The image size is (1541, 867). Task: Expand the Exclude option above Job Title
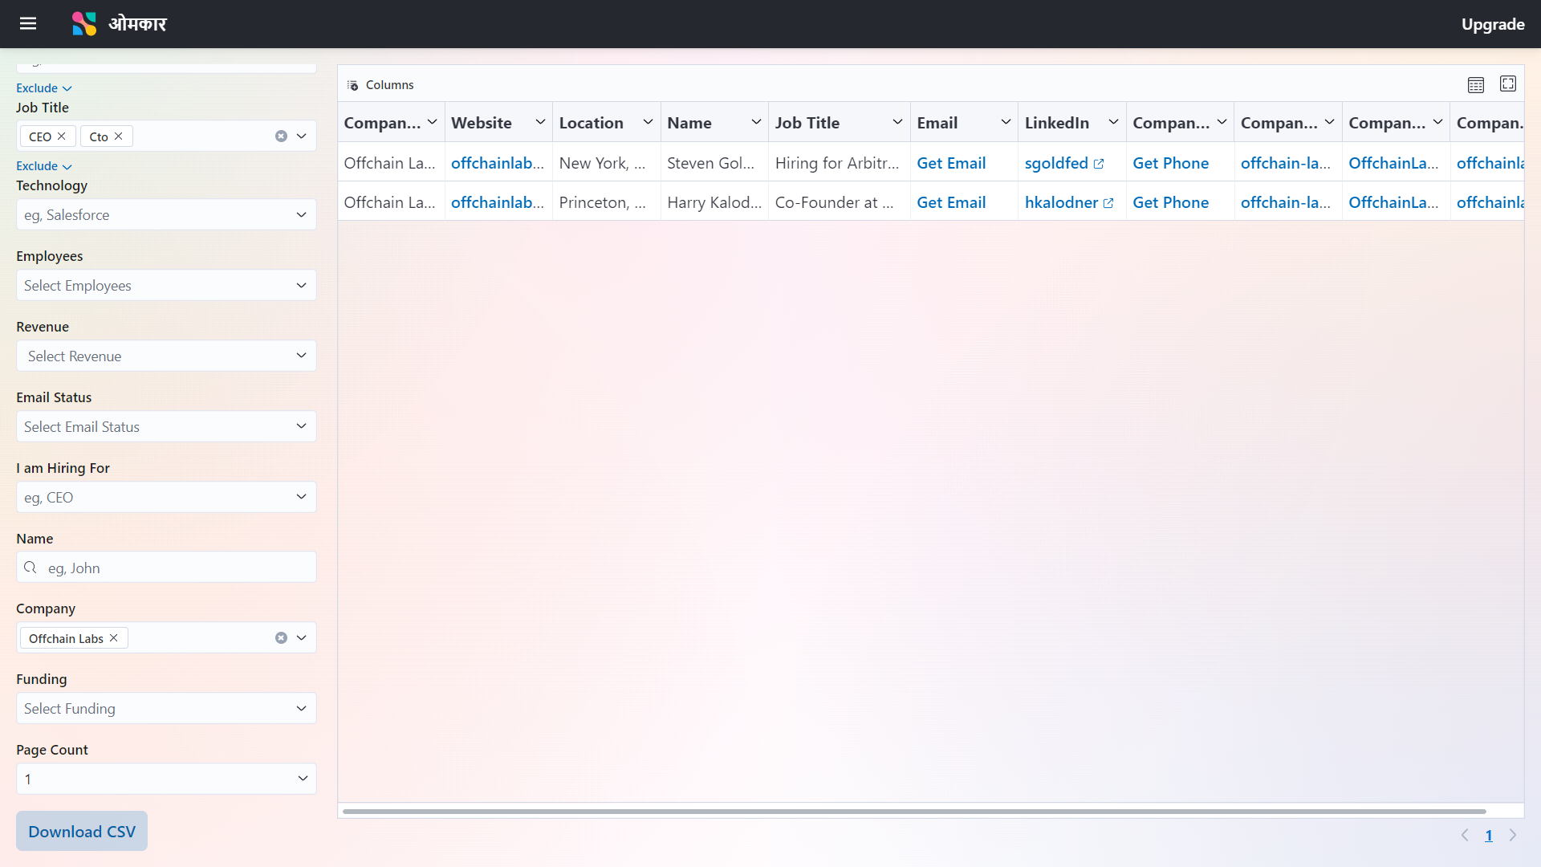pyautogui.click(x=44, y=88)
